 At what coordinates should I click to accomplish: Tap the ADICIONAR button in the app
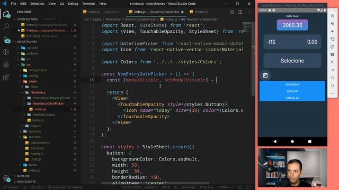point(292,84)
